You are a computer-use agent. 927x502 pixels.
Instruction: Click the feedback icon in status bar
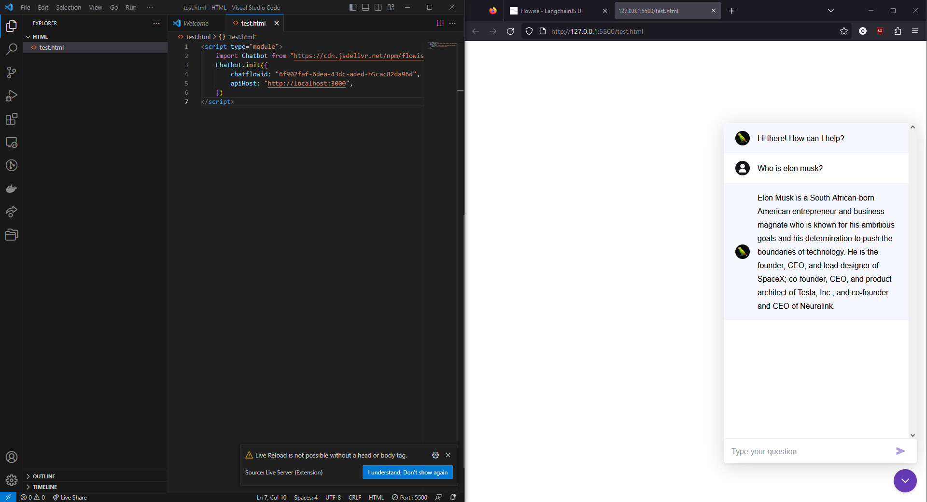pyautogui.click(x=438, y=497)
